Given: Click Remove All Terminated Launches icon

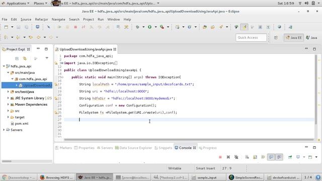Looking at the screenshot, I should pos(236,157).
